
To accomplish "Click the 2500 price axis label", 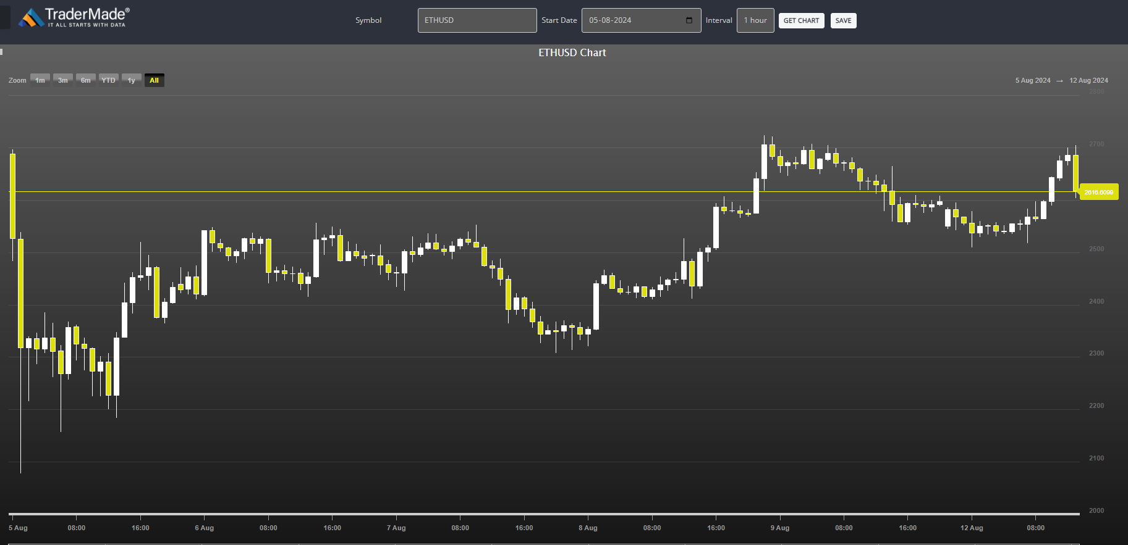I will 1096,249.
